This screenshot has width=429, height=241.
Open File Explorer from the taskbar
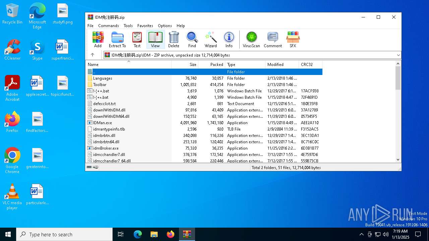[x=154, y=234]
